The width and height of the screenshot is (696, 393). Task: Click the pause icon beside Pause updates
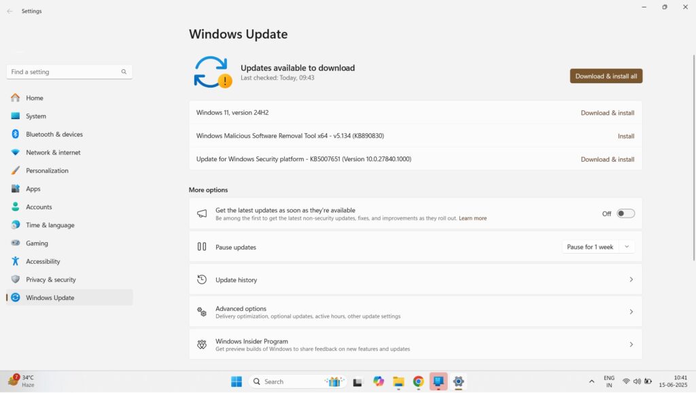(201, 246)
